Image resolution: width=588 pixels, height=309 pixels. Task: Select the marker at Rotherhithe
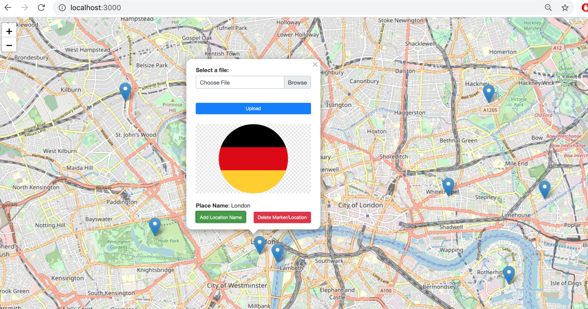(509, 274)
